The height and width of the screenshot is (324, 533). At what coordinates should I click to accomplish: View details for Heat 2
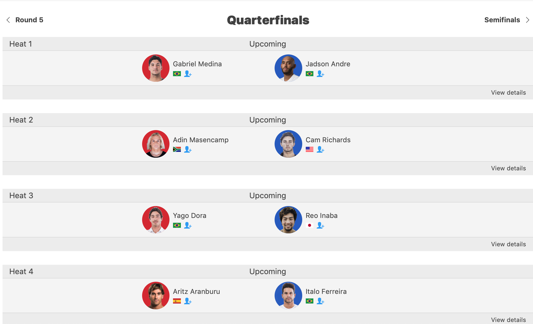508,168
